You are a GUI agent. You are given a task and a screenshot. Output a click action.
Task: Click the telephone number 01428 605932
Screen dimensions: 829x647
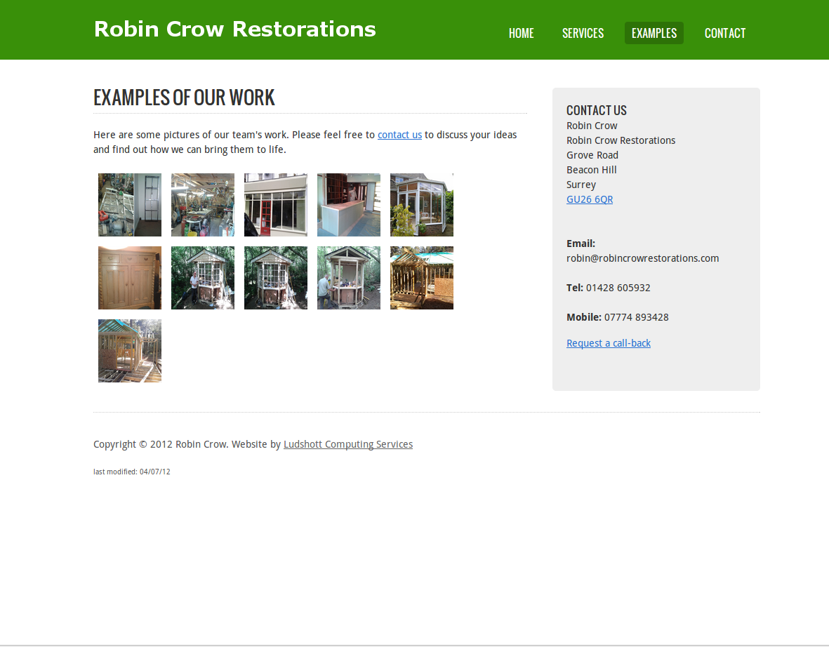[x=618, y=288]
